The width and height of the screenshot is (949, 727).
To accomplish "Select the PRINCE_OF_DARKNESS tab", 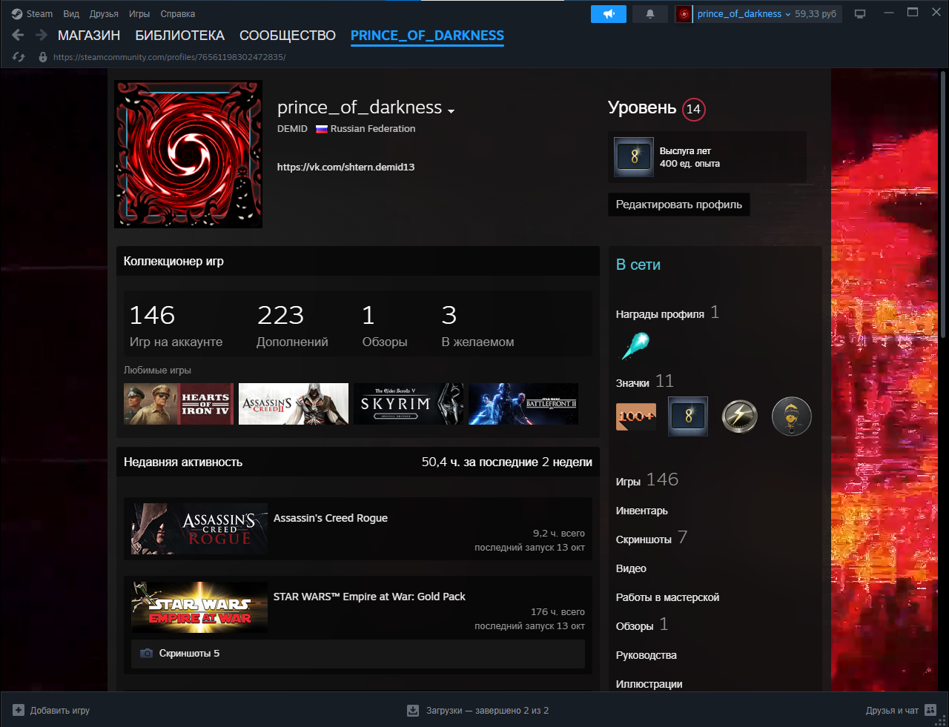I will tap(427, 36).
